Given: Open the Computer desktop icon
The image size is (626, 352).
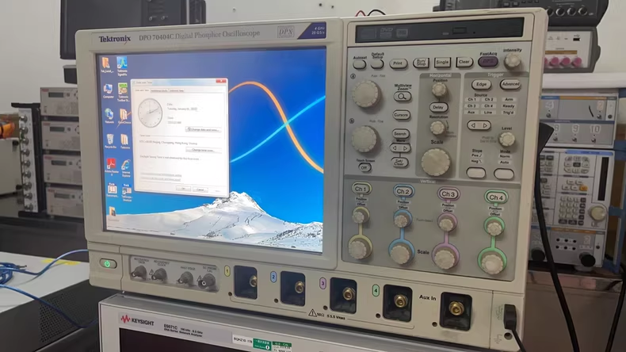Looking at the screenshot, I should tap(108, 91).
